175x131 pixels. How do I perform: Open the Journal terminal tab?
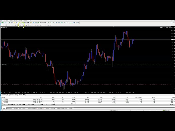click(x=70, y=108)
